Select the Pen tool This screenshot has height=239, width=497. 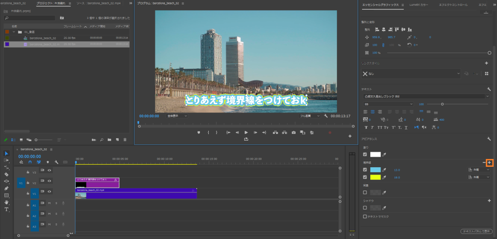[x=7, y=189]
